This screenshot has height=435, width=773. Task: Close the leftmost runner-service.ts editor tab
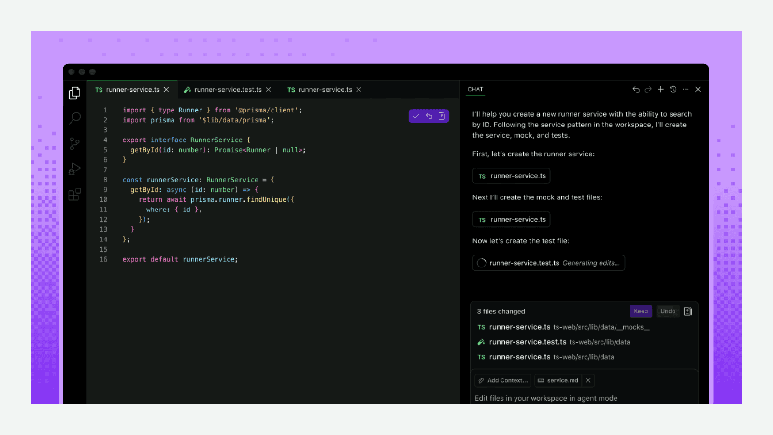166,90
